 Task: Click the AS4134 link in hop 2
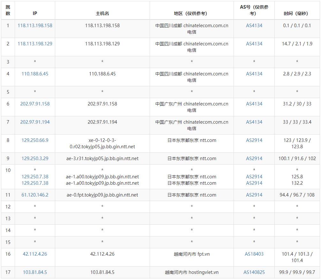click(254, 44)
